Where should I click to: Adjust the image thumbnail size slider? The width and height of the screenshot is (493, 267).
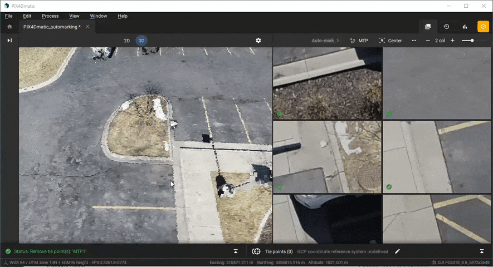pos(472,41)
